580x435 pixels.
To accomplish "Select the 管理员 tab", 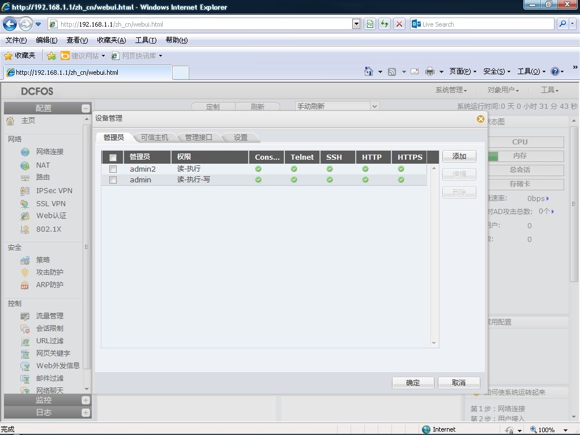I will click(113, 138).
